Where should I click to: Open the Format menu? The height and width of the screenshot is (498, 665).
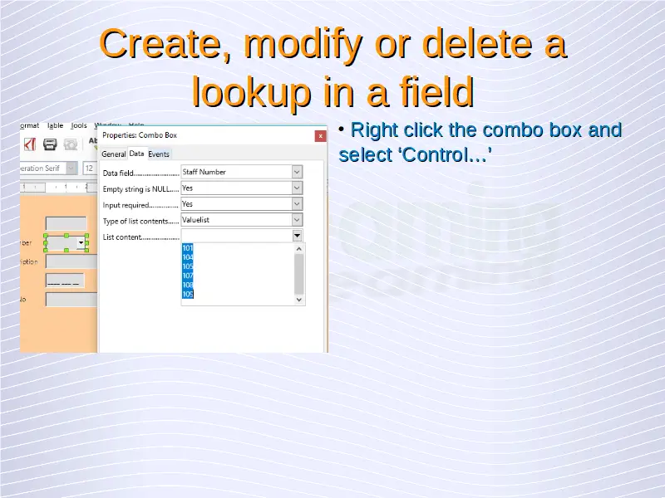29,125
